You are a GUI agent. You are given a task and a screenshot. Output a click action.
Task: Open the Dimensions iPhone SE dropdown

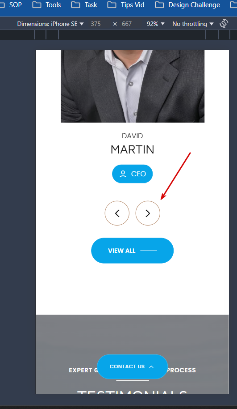50,24
